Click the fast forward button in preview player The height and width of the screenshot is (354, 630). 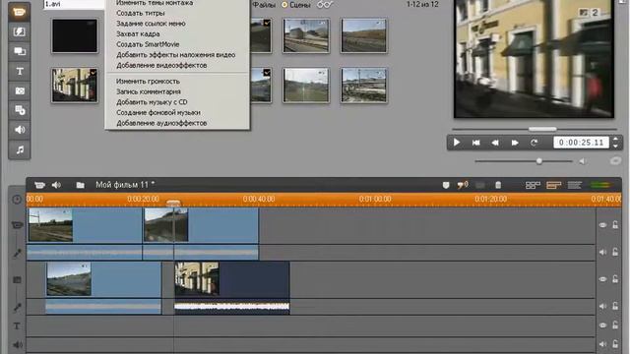pyautogui.click(x=515, y=143)
